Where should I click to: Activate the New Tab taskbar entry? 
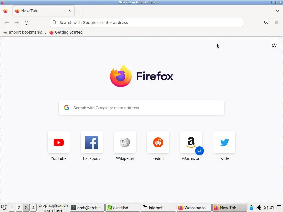pyautogui.click(x=229, y=208)
